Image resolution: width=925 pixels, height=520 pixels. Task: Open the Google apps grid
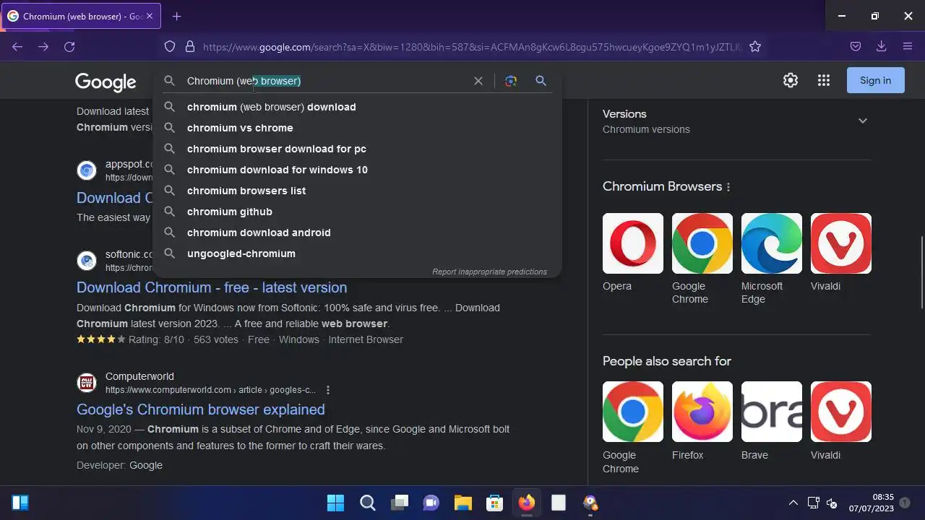pyautogui.click(x=824, y=80)
